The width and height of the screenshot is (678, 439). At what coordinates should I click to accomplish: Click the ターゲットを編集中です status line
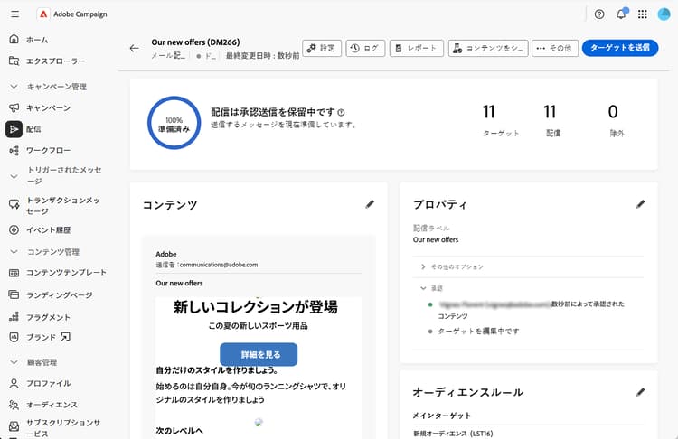[x=478, y=331]
